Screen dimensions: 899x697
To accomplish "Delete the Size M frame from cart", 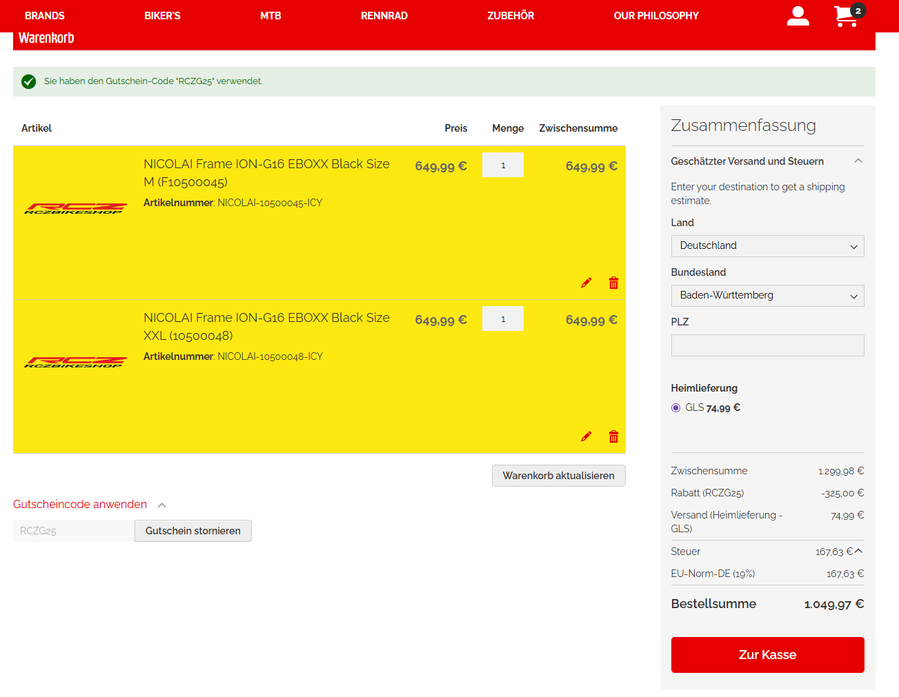I will tap(613, 283).
